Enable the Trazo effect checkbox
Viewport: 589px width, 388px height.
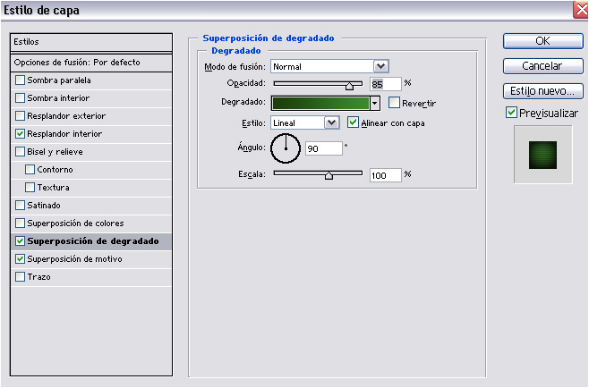(x=21, y=277)
